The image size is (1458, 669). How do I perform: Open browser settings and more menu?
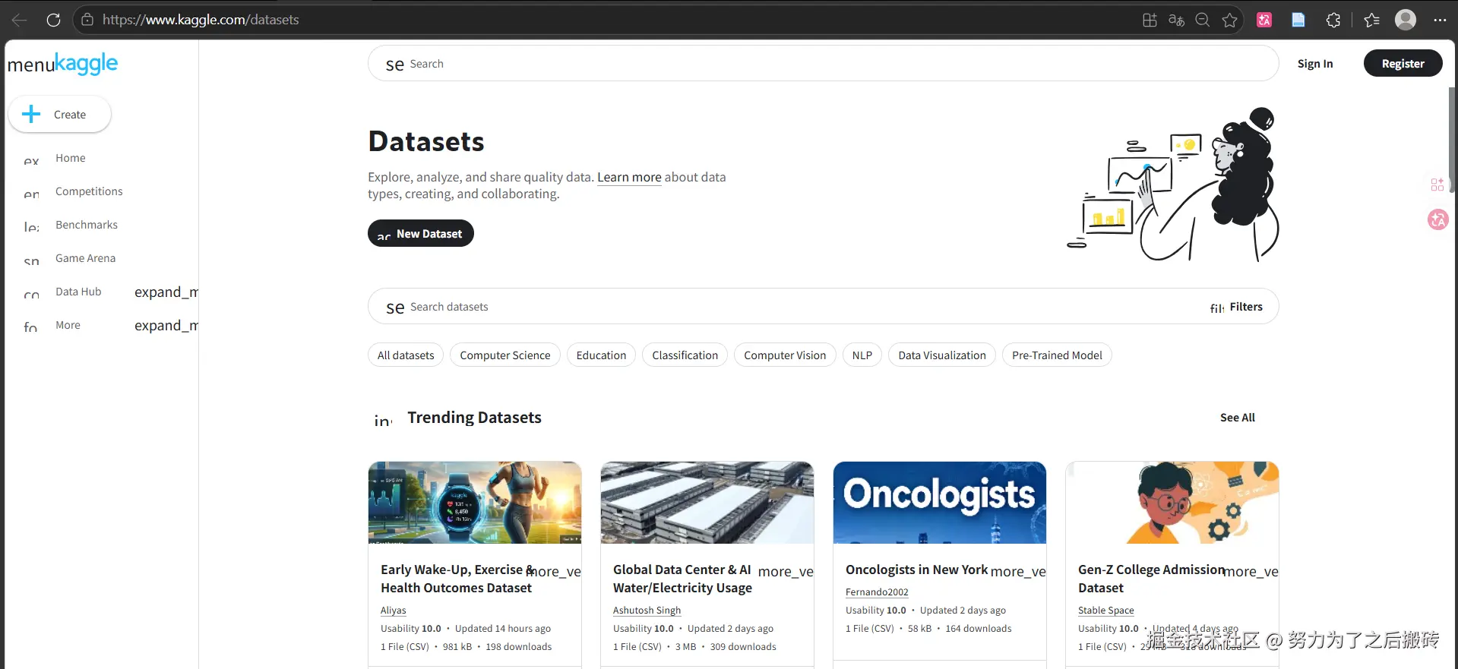1440,21
